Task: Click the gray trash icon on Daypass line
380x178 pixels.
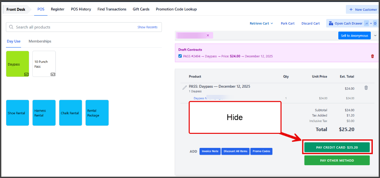Action: pyautogui.click(x=366, y=88)
